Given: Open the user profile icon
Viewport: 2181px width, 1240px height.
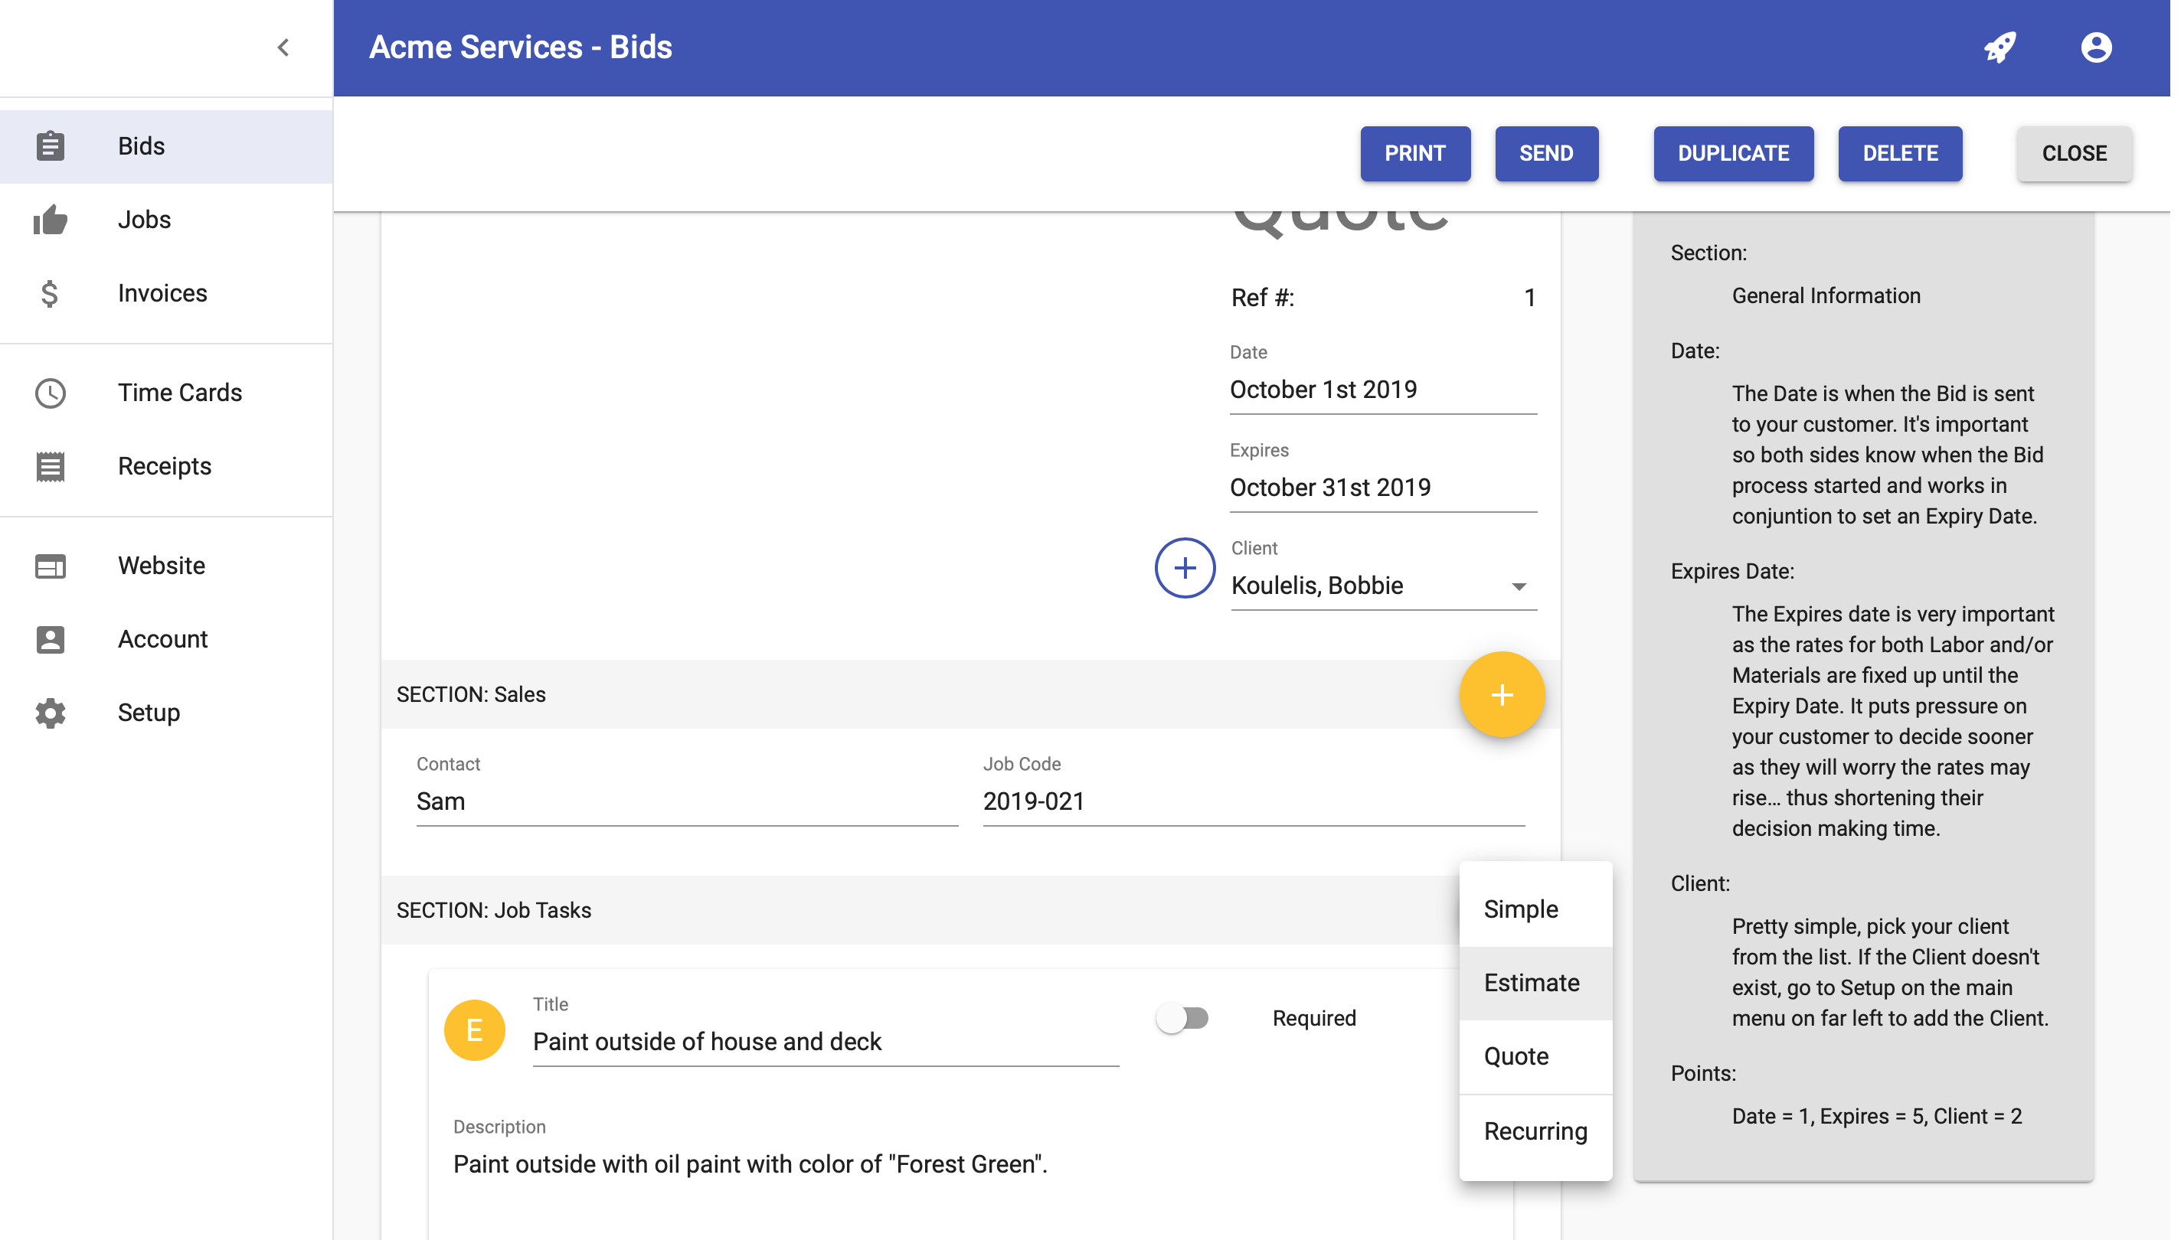Looking at the screenshot, I should click(2096, 47).
